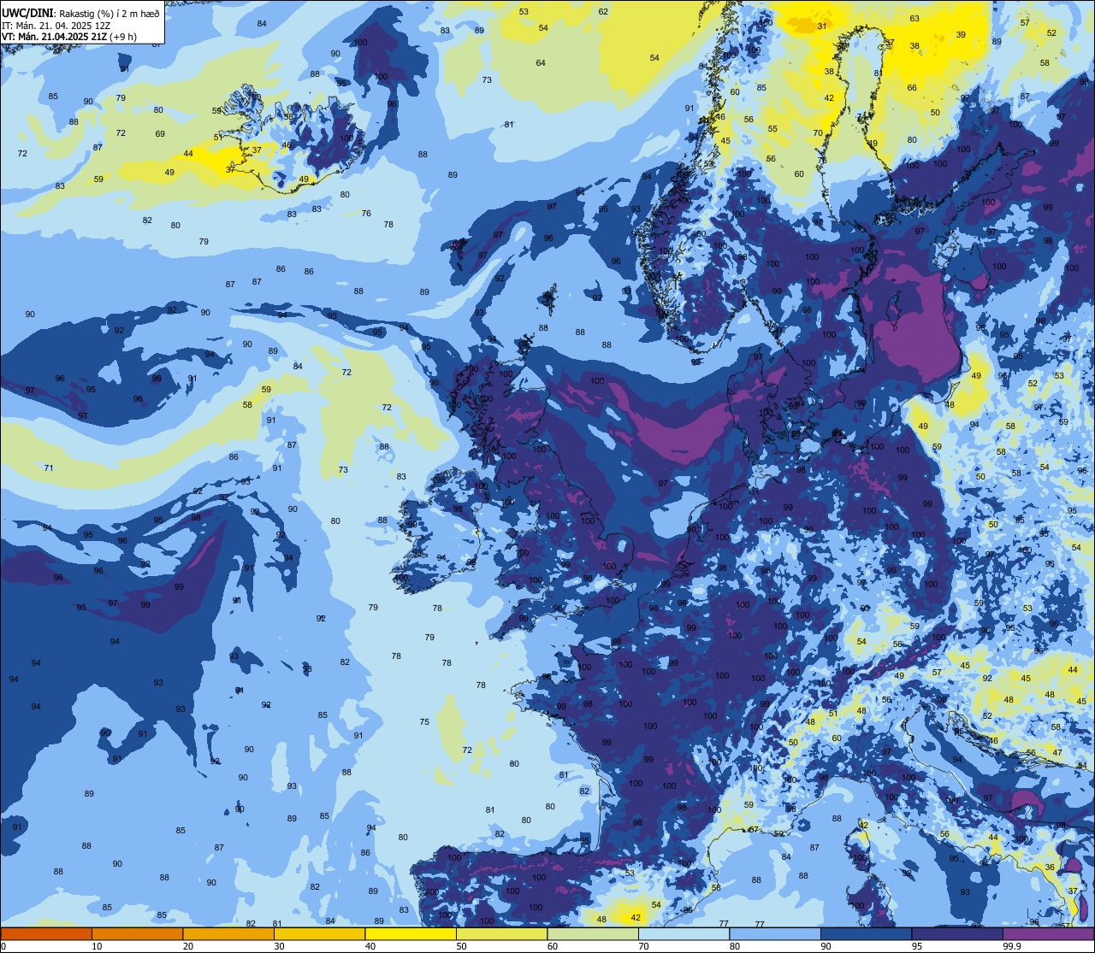Click the humidity value 71 on the map

point(49,468)
